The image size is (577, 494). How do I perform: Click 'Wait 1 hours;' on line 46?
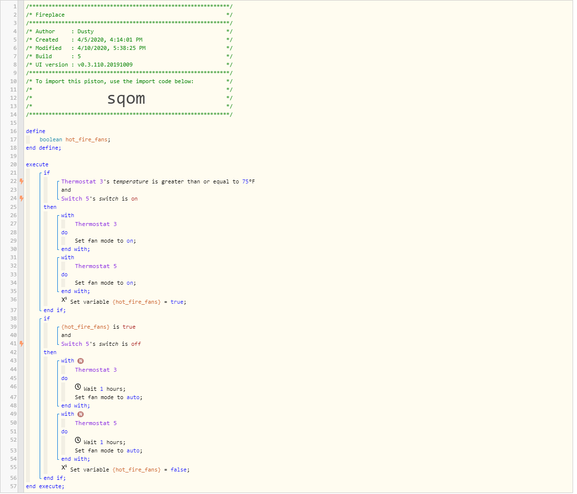click(x=104, y=389)
